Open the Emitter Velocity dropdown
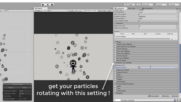Image resolution: width=181 pixels, height=102 pixels. 158,16
